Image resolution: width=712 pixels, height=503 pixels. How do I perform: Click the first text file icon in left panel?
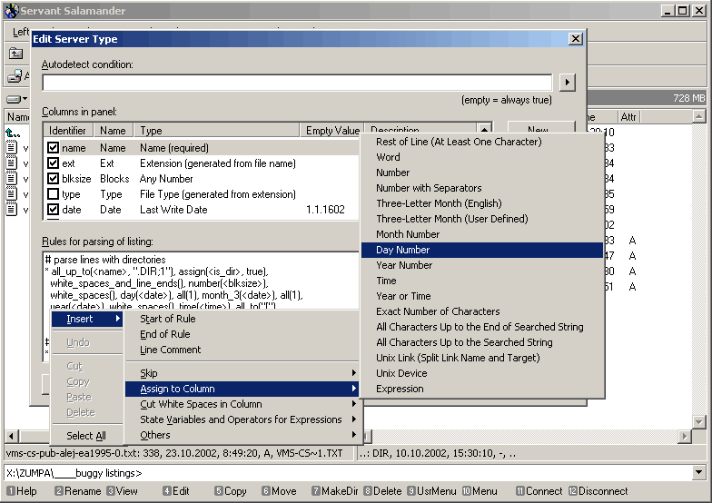pos(11,147)
